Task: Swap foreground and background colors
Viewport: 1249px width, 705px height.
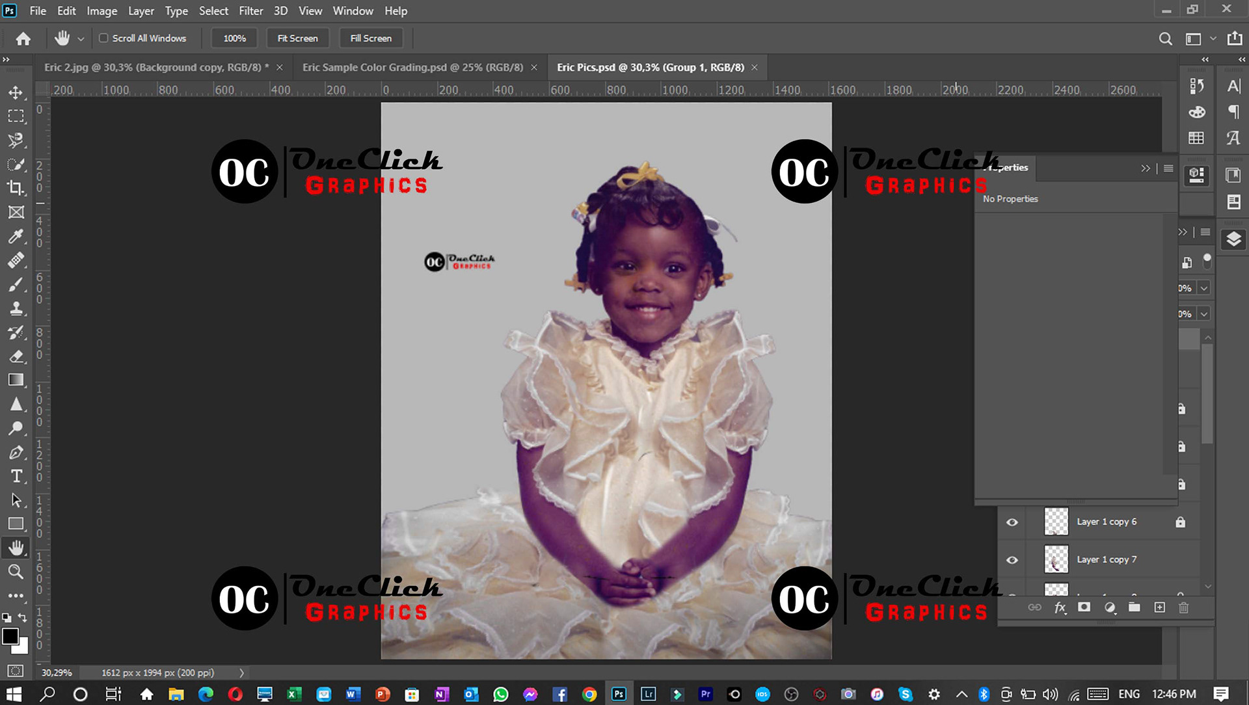Action: tap(23, 617)
